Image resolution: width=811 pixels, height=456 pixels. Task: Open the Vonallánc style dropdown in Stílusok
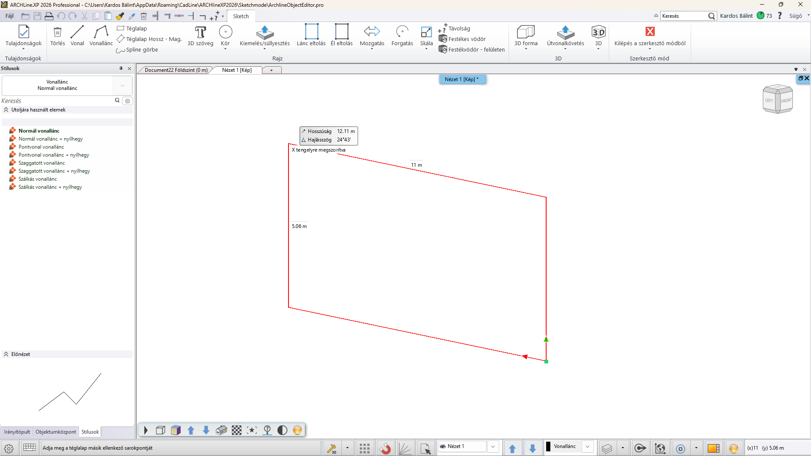[122, 85]
